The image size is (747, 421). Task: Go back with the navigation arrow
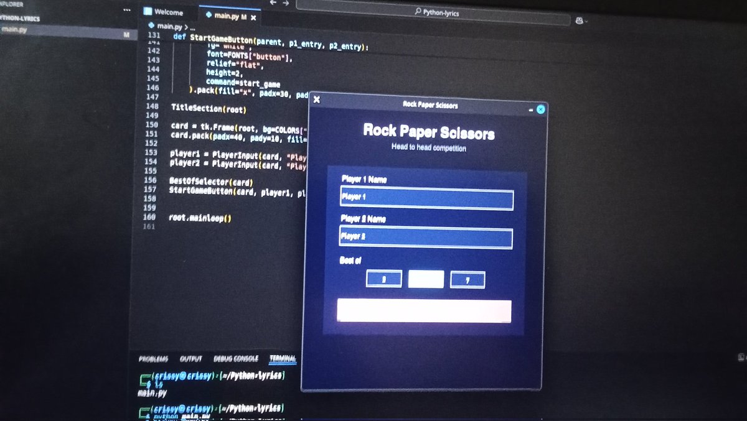tap(273, 3)
